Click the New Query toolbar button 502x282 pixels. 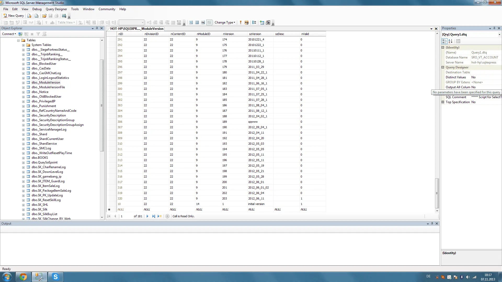(x=14, y=16)
